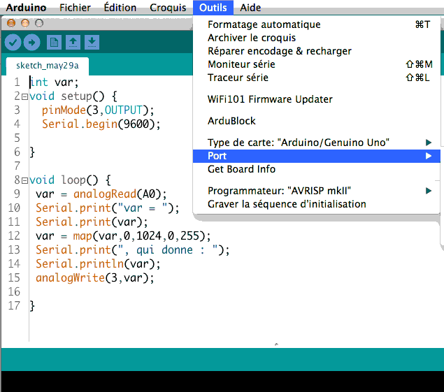Open Traceur série from the menu
444x392 pixels.
click(x=238, y=78)
